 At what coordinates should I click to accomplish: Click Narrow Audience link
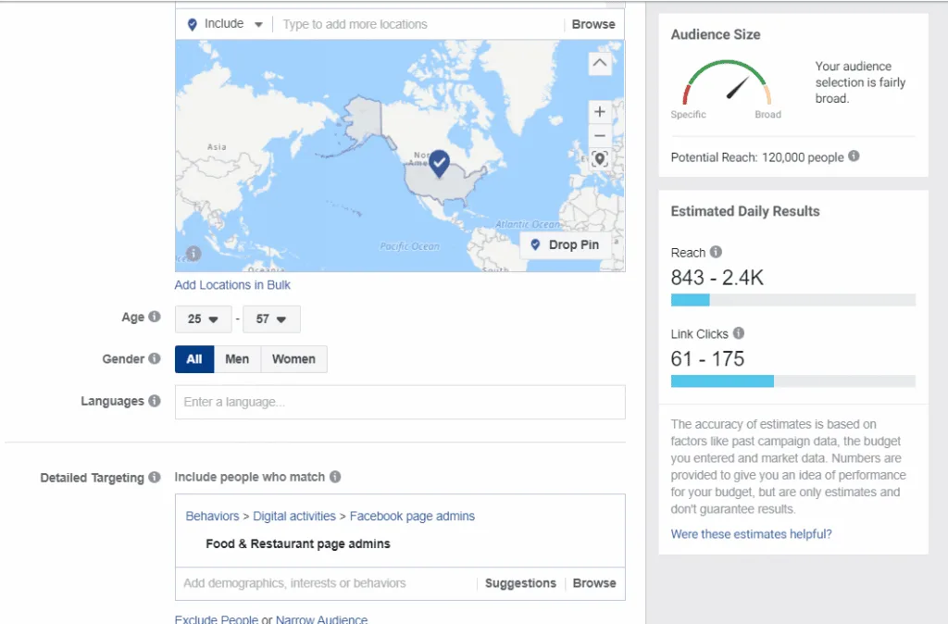[x=321, y=619]
